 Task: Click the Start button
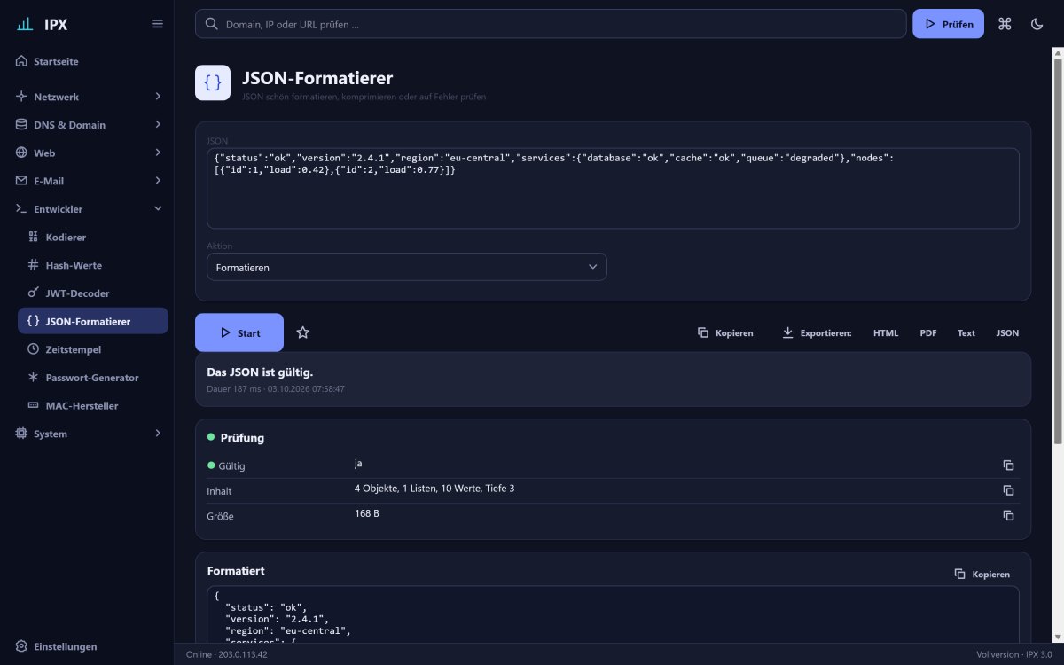(x=239, y=332)
